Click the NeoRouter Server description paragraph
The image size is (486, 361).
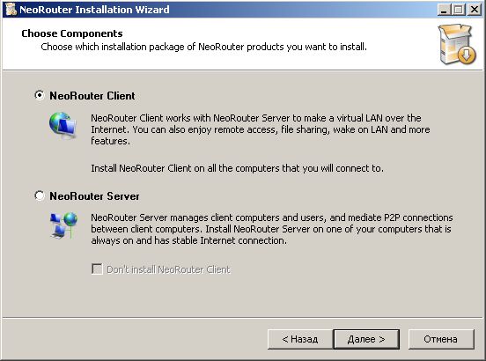click(x=271, y=229)
